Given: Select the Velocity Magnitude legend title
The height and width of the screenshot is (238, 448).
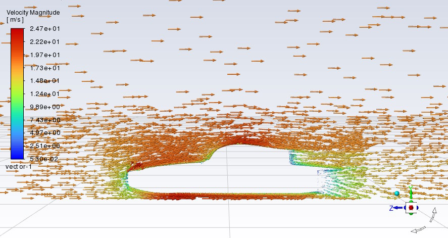Looking at the screenshot, I should [33, 12].
